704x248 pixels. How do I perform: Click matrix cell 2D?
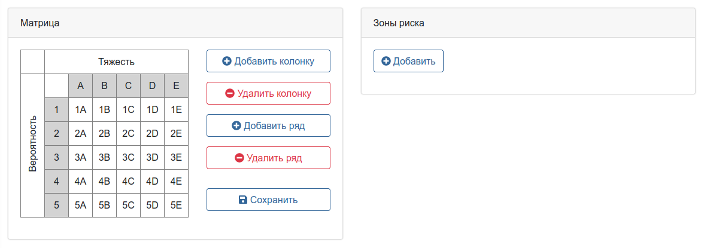pos(153,134)
